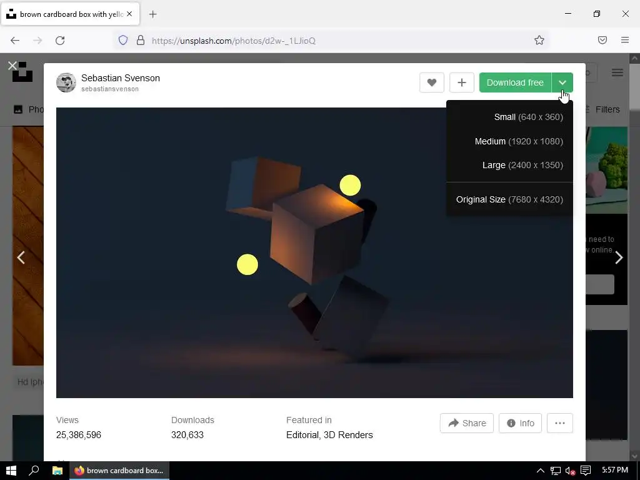The image size is (640, 480).
Task: Open File Explorer from taskbar
Action: click(57, 471)
